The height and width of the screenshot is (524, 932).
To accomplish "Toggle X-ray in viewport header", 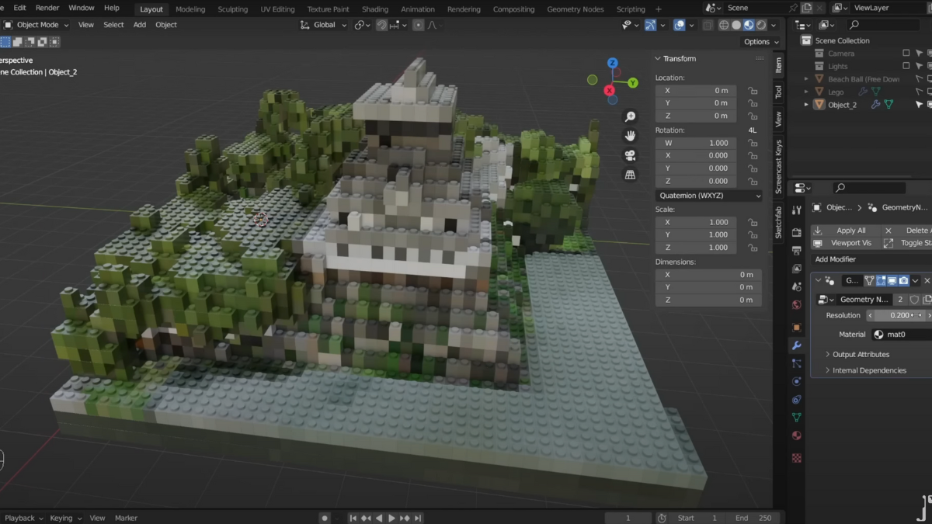I will point(708,25).
